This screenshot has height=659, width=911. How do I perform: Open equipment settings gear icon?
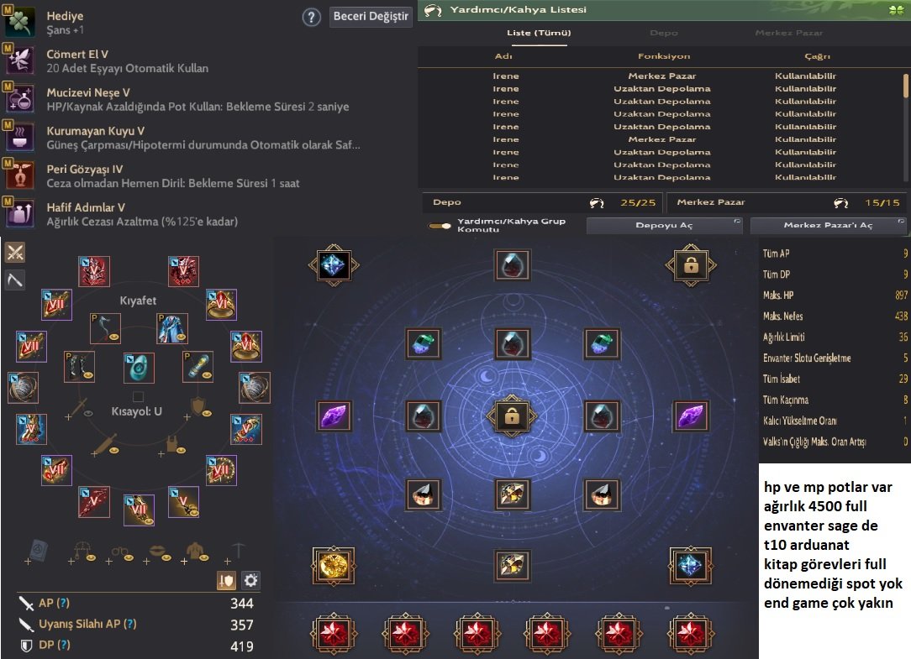[251, 580]
